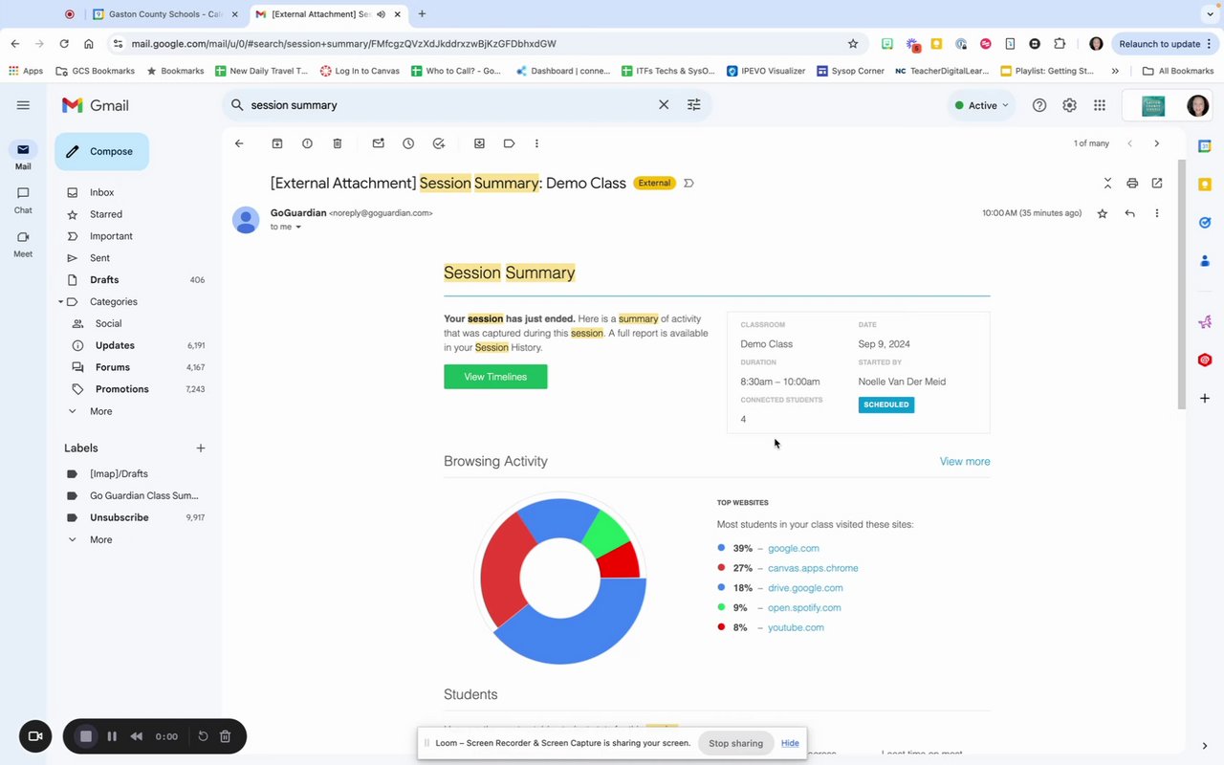This screenshot has width=1224, height=765.
Task: Add email to Tasks
Action: pyautogui.click(x=439, y=143)
